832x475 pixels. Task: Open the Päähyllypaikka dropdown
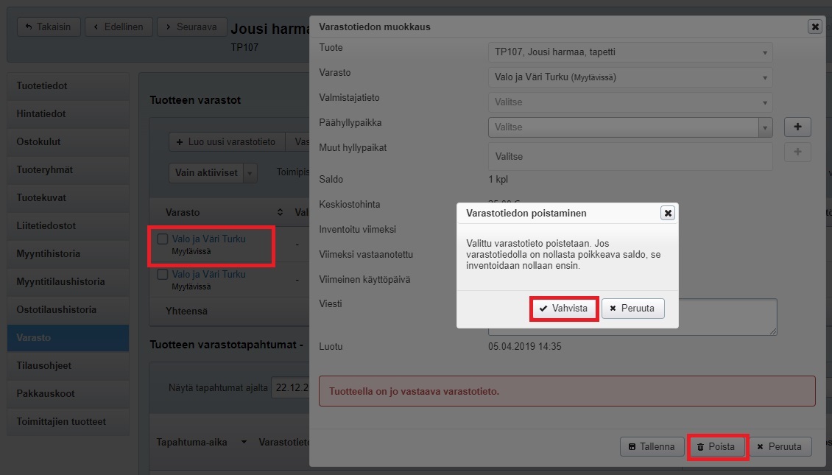(x=630, y=127)
